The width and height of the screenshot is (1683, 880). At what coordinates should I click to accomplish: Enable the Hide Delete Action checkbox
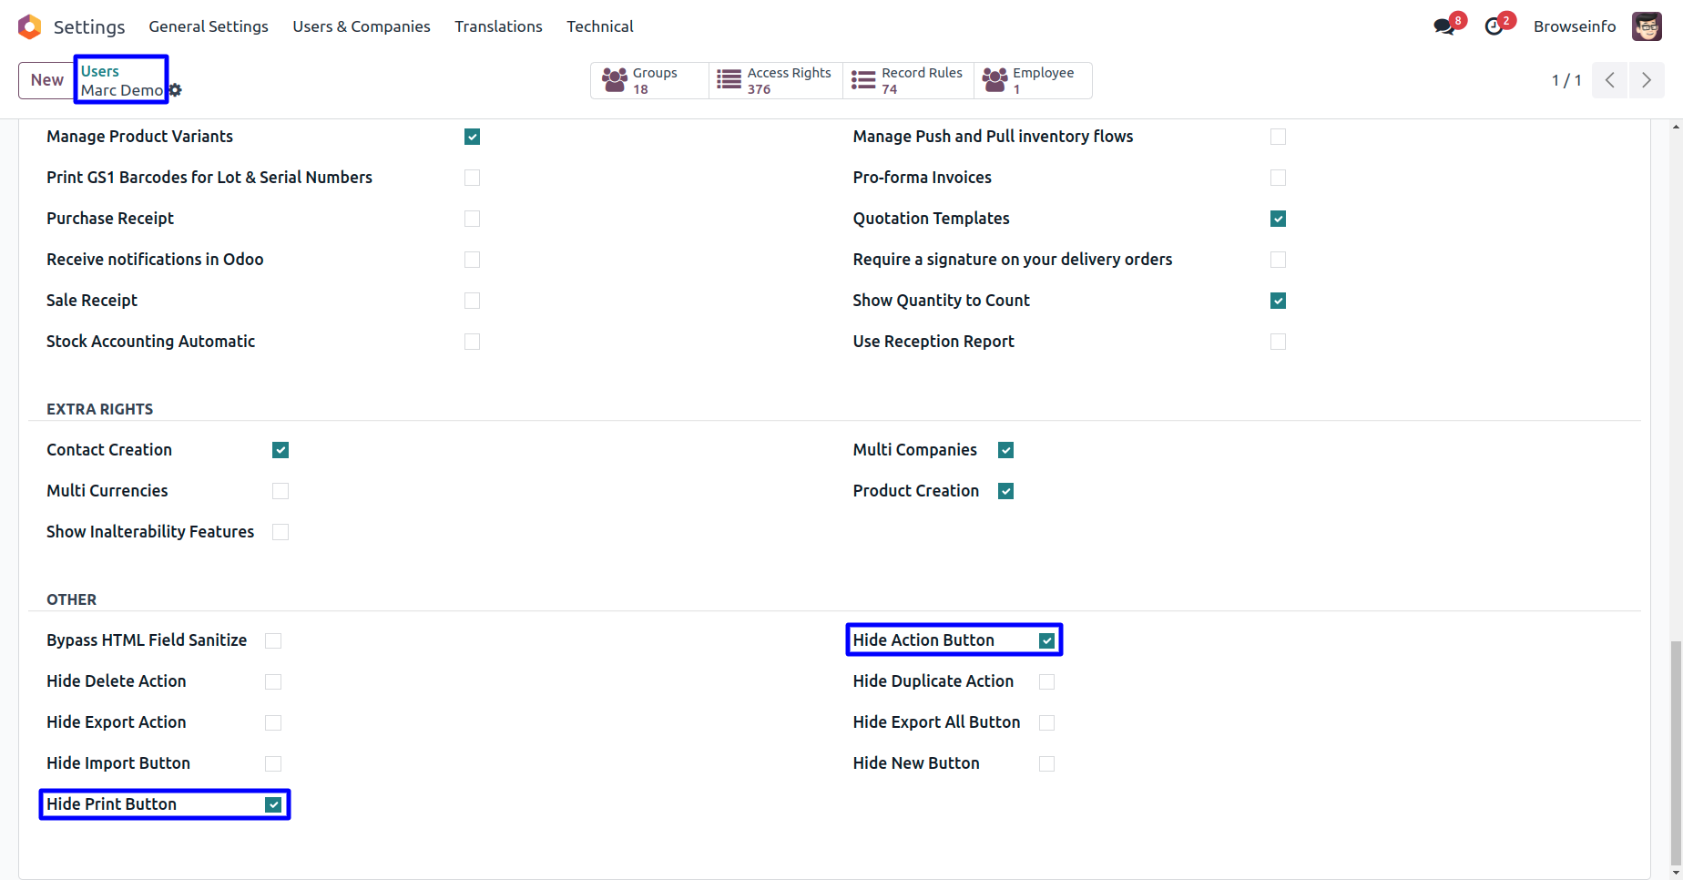(x=273, y=681)
